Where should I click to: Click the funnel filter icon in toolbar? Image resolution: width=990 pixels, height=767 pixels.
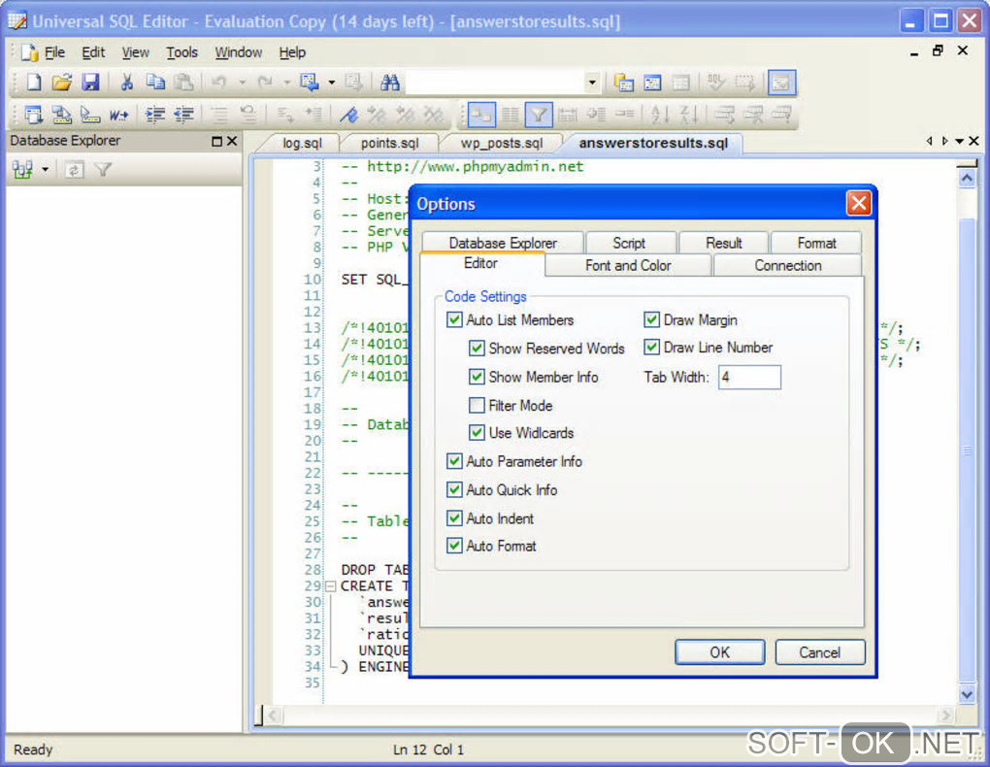539,115
